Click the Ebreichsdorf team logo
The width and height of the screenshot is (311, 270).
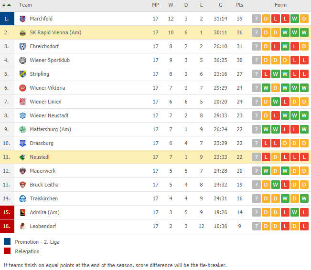coord(22,47)
